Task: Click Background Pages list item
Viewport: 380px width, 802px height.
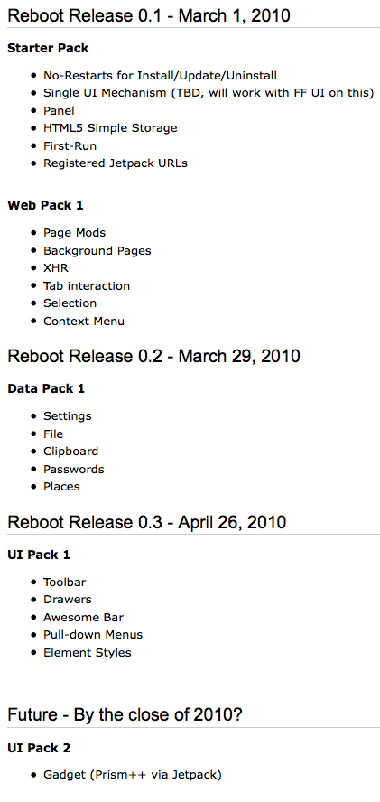Action: (x=97, y=251)
